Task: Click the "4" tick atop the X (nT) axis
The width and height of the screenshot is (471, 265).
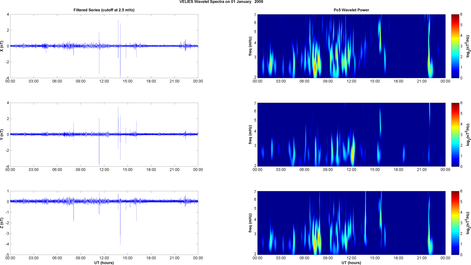Action: (x=8, y=14)
